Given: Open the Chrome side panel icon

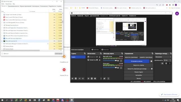Looking at the screenshot, I should 173,5.
